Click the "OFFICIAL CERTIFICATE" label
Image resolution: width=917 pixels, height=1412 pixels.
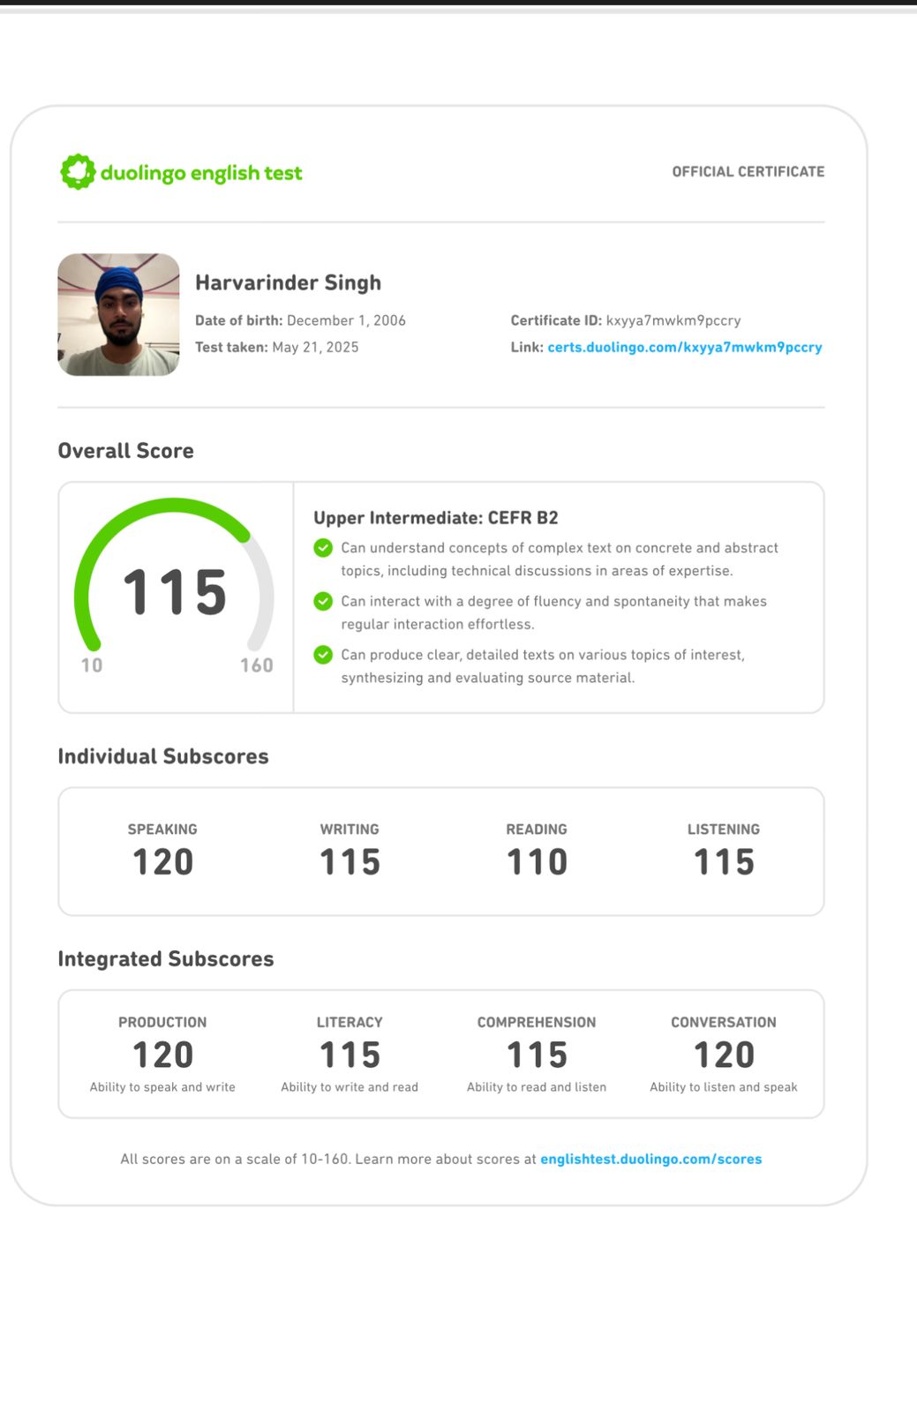coord(748,171)
